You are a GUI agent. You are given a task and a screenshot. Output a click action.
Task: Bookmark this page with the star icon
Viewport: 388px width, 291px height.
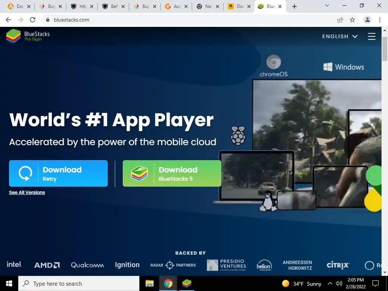(x=352, y=20)
